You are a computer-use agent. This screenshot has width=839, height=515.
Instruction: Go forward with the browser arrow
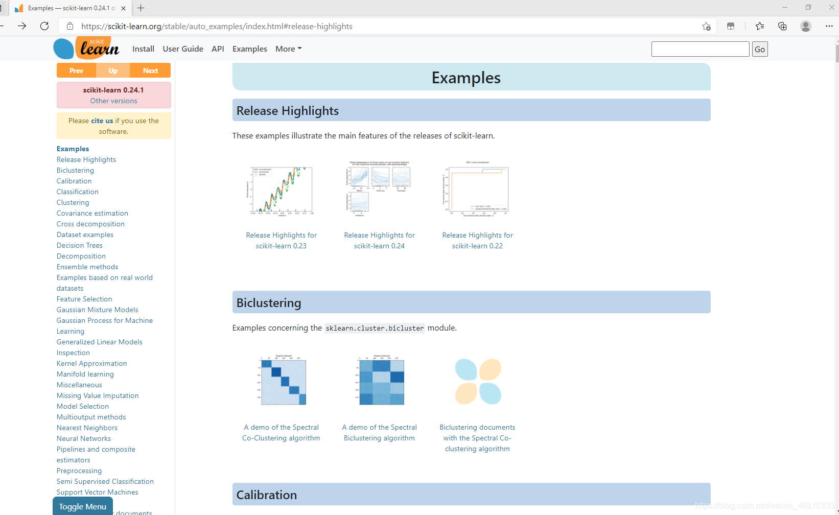click(x=22, y=26)
